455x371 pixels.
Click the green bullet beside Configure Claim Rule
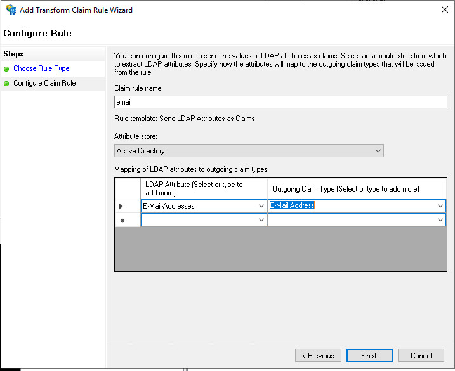click(x=6, y=84)
